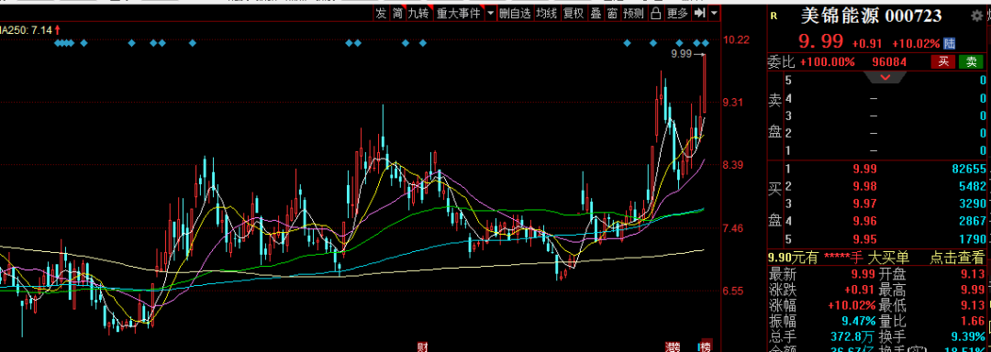The height and width of the screenshot is (352, 991).
Task: Click the 财 marker at chart bottom
Action: point(422,346)
